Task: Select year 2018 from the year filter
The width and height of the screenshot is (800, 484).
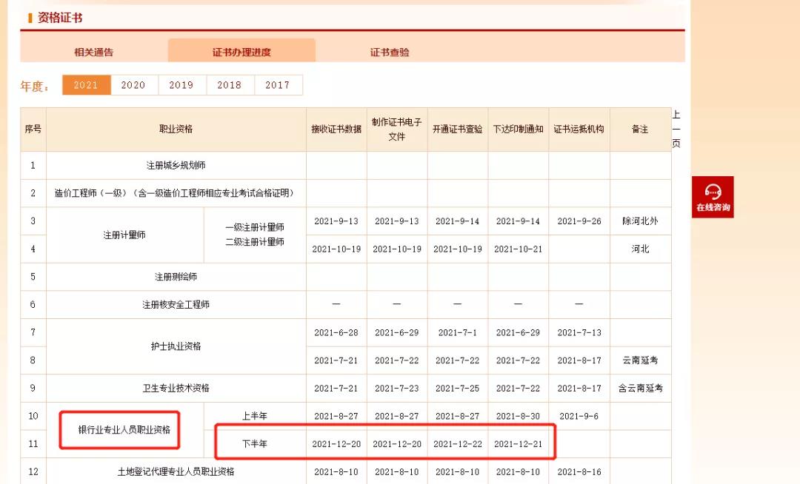Action: [x=230, y=84]
